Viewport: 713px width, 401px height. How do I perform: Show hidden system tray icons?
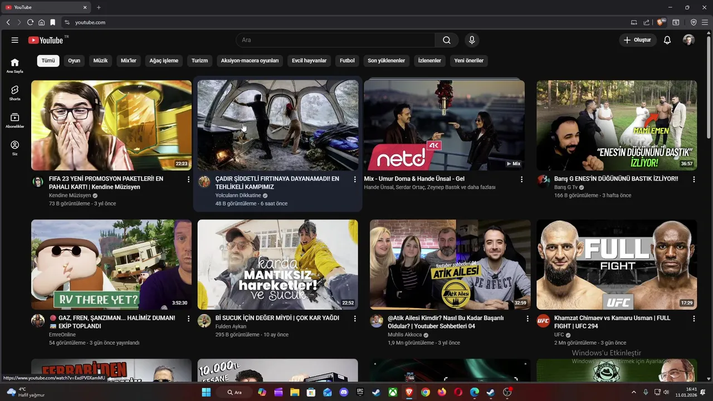click(x=633, y=392)
